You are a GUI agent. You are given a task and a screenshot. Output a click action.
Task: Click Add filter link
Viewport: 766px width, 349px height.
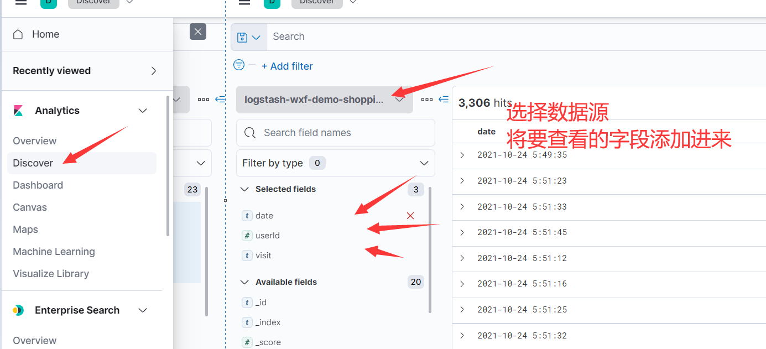pos(287,66)
